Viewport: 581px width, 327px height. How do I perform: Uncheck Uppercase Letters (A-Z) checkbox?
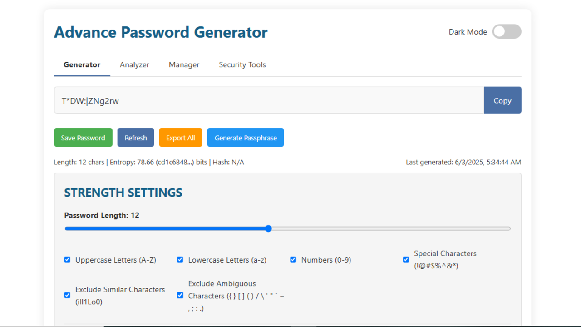pos(68,260)
